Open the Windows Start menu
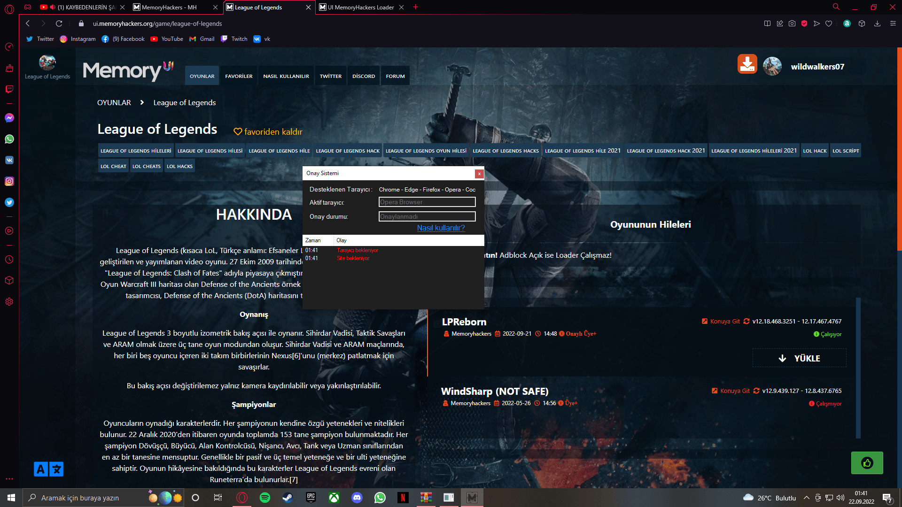 tap(11, 498)
